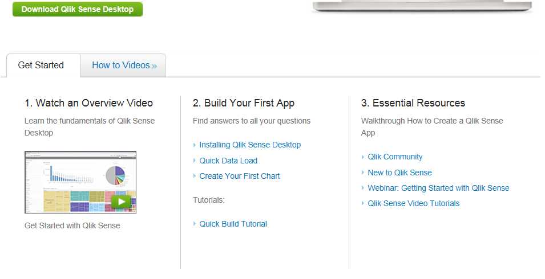Switch to the How to Videos tab
This screenshot has height=279, width=545.
pyautogui.click(x=124, y=65)
